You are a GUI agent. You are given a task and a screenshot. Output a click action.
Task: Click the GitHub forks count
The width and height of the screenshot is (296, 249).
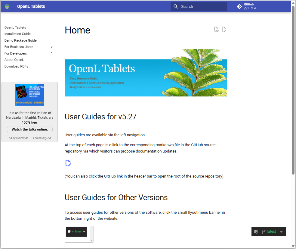[x=253, y=8]
